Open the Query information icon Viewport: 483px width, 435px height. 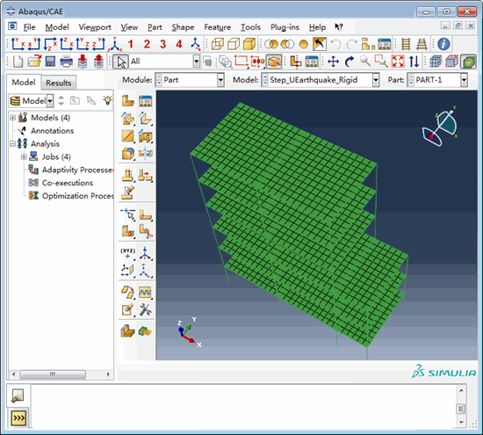[x=443, y=44]
